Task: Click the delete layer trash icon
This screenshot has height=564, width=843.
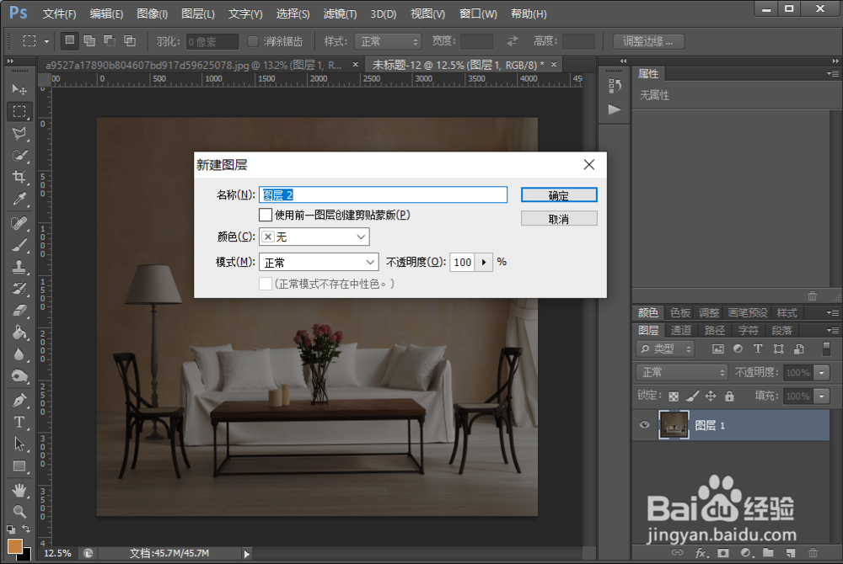Action: (813, 552)
